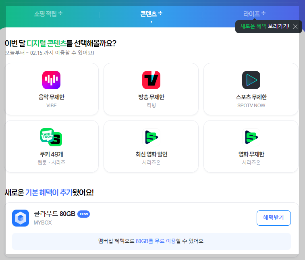Click the MYBOX subtitle text
Image resolution: width=305 pixels, height=260 pixels.
tap(43, 223)
